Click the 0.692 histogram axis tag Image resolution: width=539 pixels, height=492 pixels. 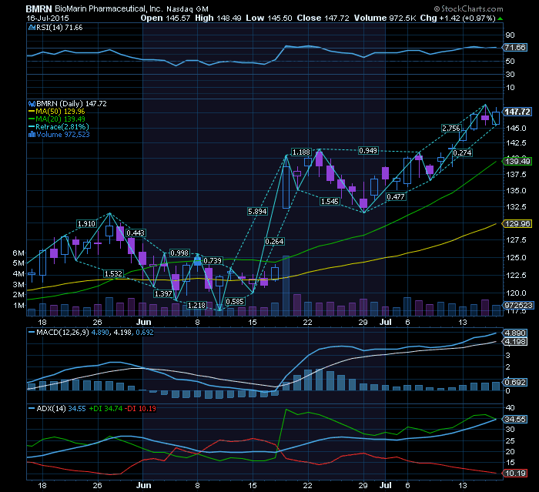point(515,383)
